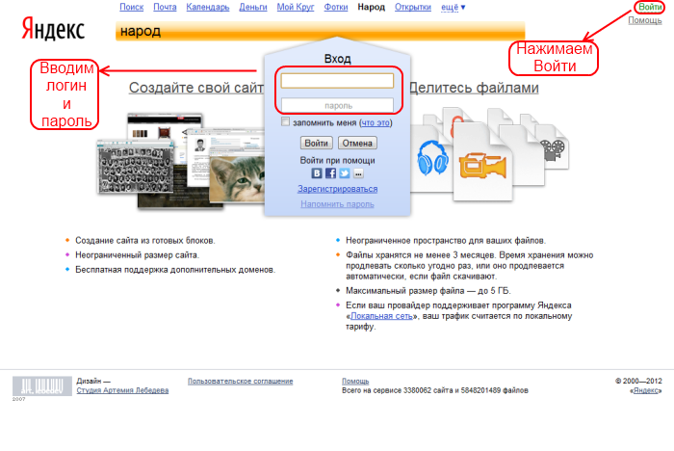Click the Войти button in login form
The height and width of the screenshot is (451, 674).
pyautogui.click(x=317, y=143)
